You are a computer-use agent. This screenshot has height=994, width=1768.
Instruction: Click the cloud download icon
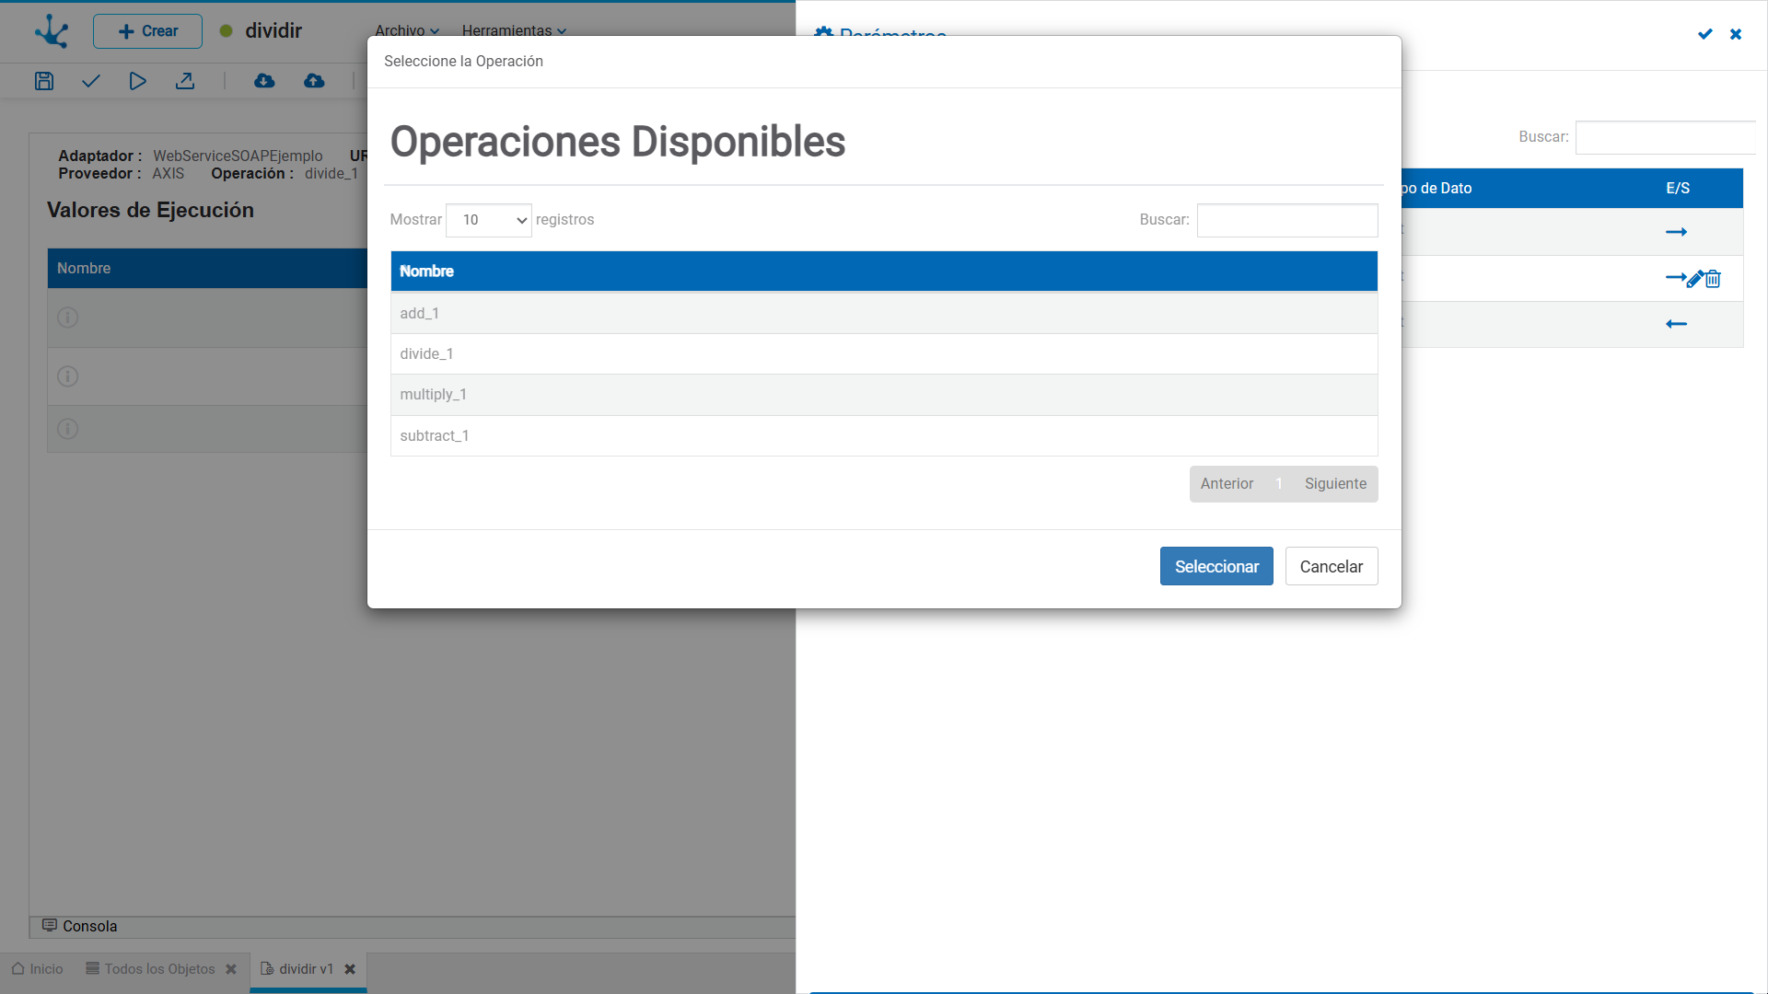[x=264, y=81]
